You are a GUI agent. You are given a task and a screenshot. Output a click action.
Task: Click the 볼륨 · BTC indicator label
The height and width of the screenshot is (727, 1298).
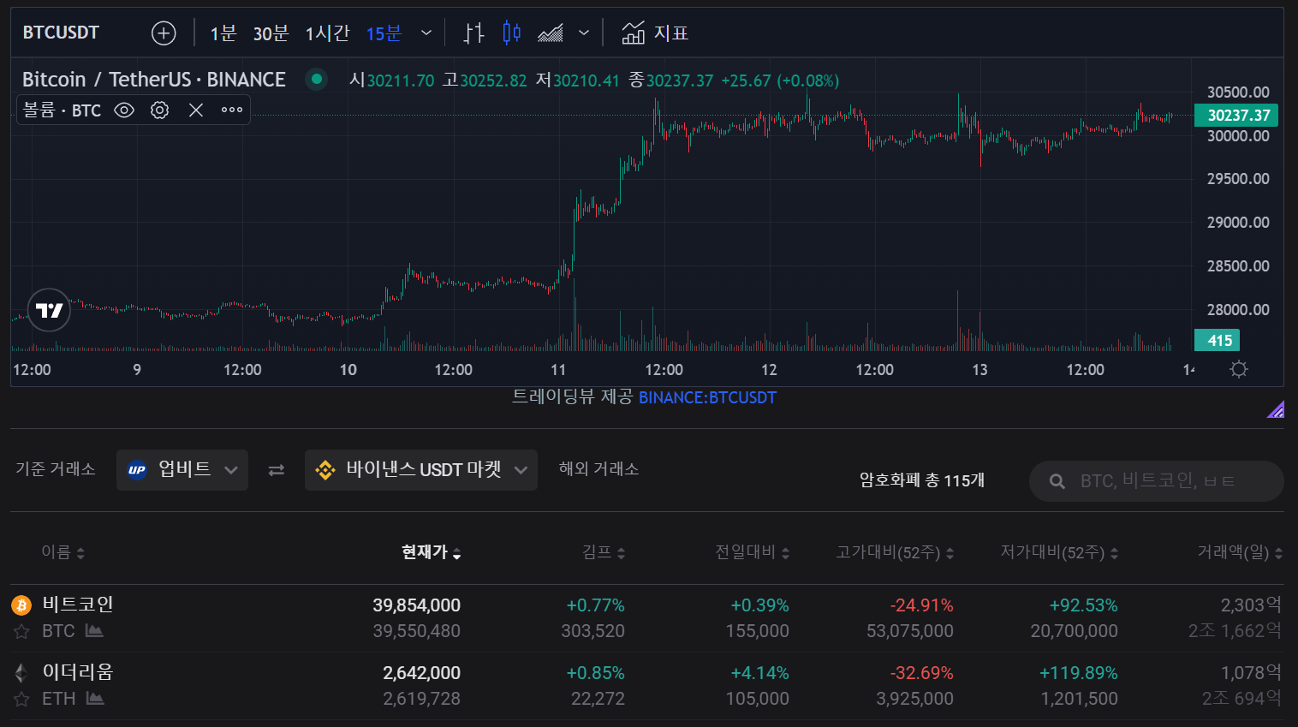coord(62,110)
